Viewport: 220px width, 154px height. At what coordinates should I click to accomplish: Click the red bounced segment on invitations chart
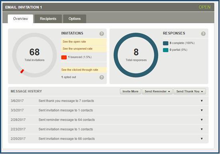(x=22, y=71)
